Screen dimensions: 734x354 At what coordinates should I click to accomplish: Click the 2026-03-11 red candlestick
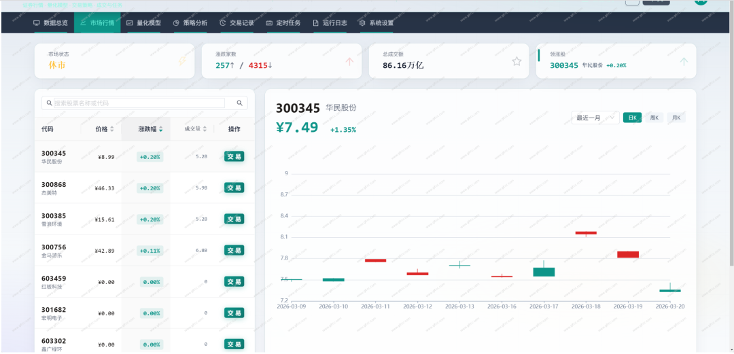[375, 260]
